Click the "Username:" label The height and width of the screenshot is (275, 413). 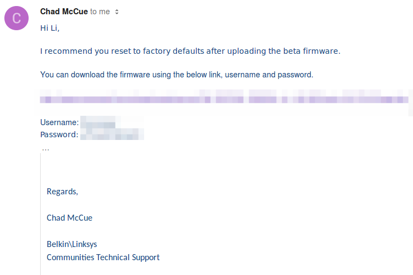59,122
